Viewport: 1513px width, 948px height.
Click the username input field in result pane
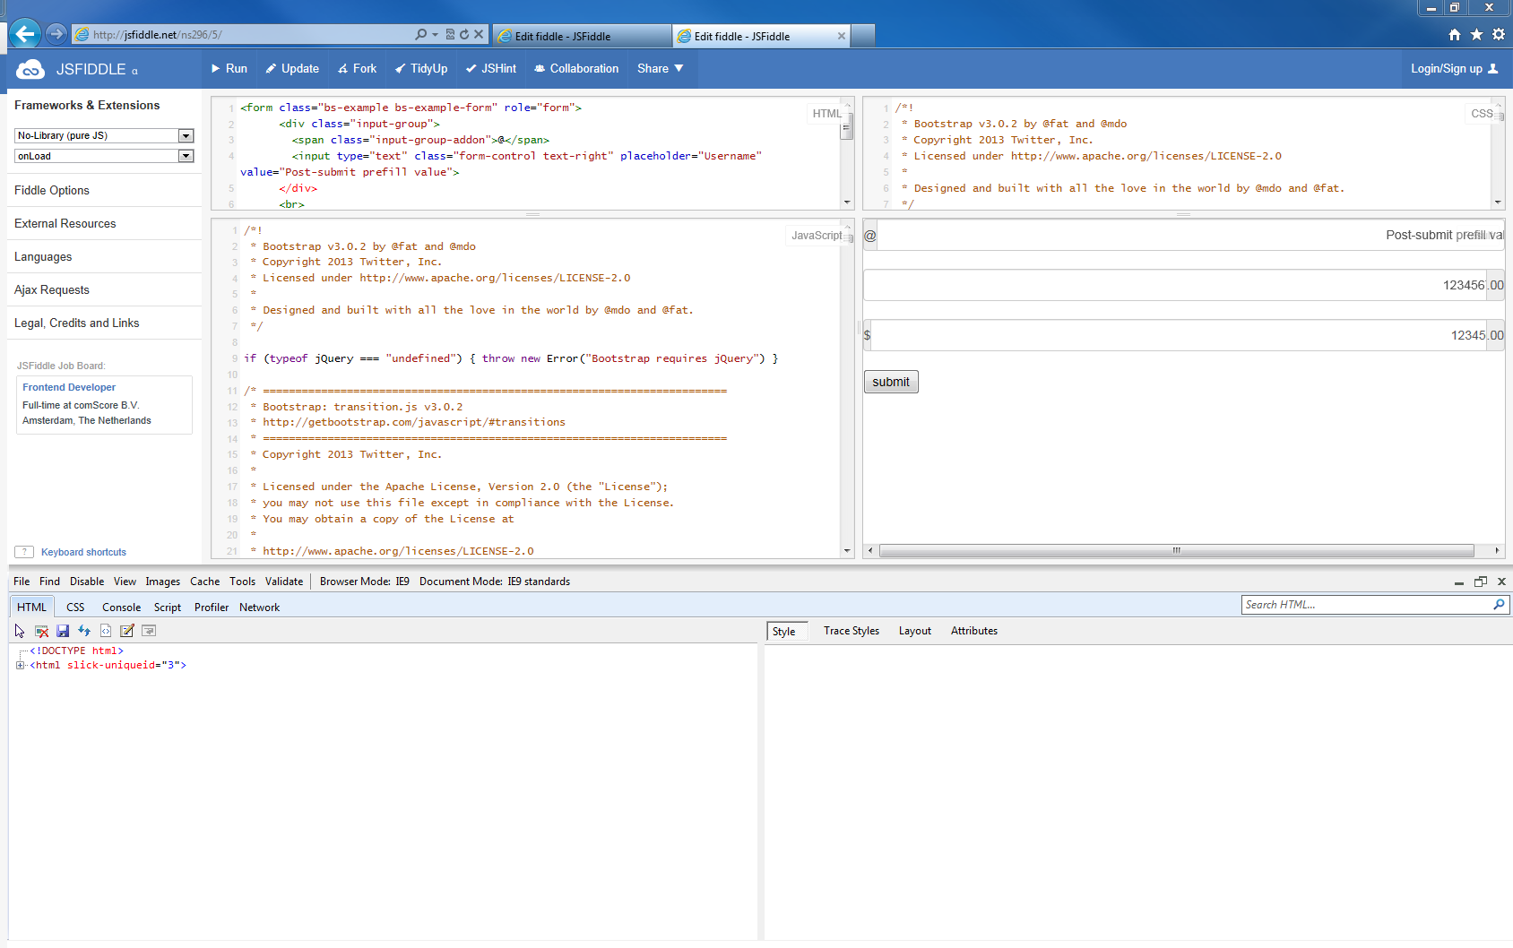(x=1190, y=235)
